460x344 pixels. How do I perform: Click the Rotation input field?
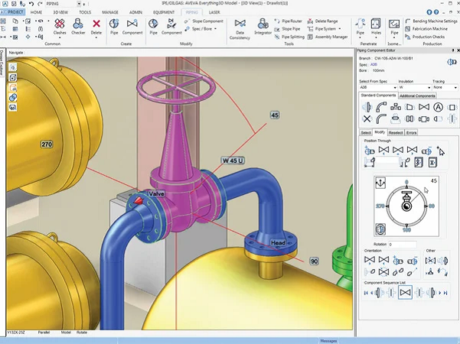402,245
